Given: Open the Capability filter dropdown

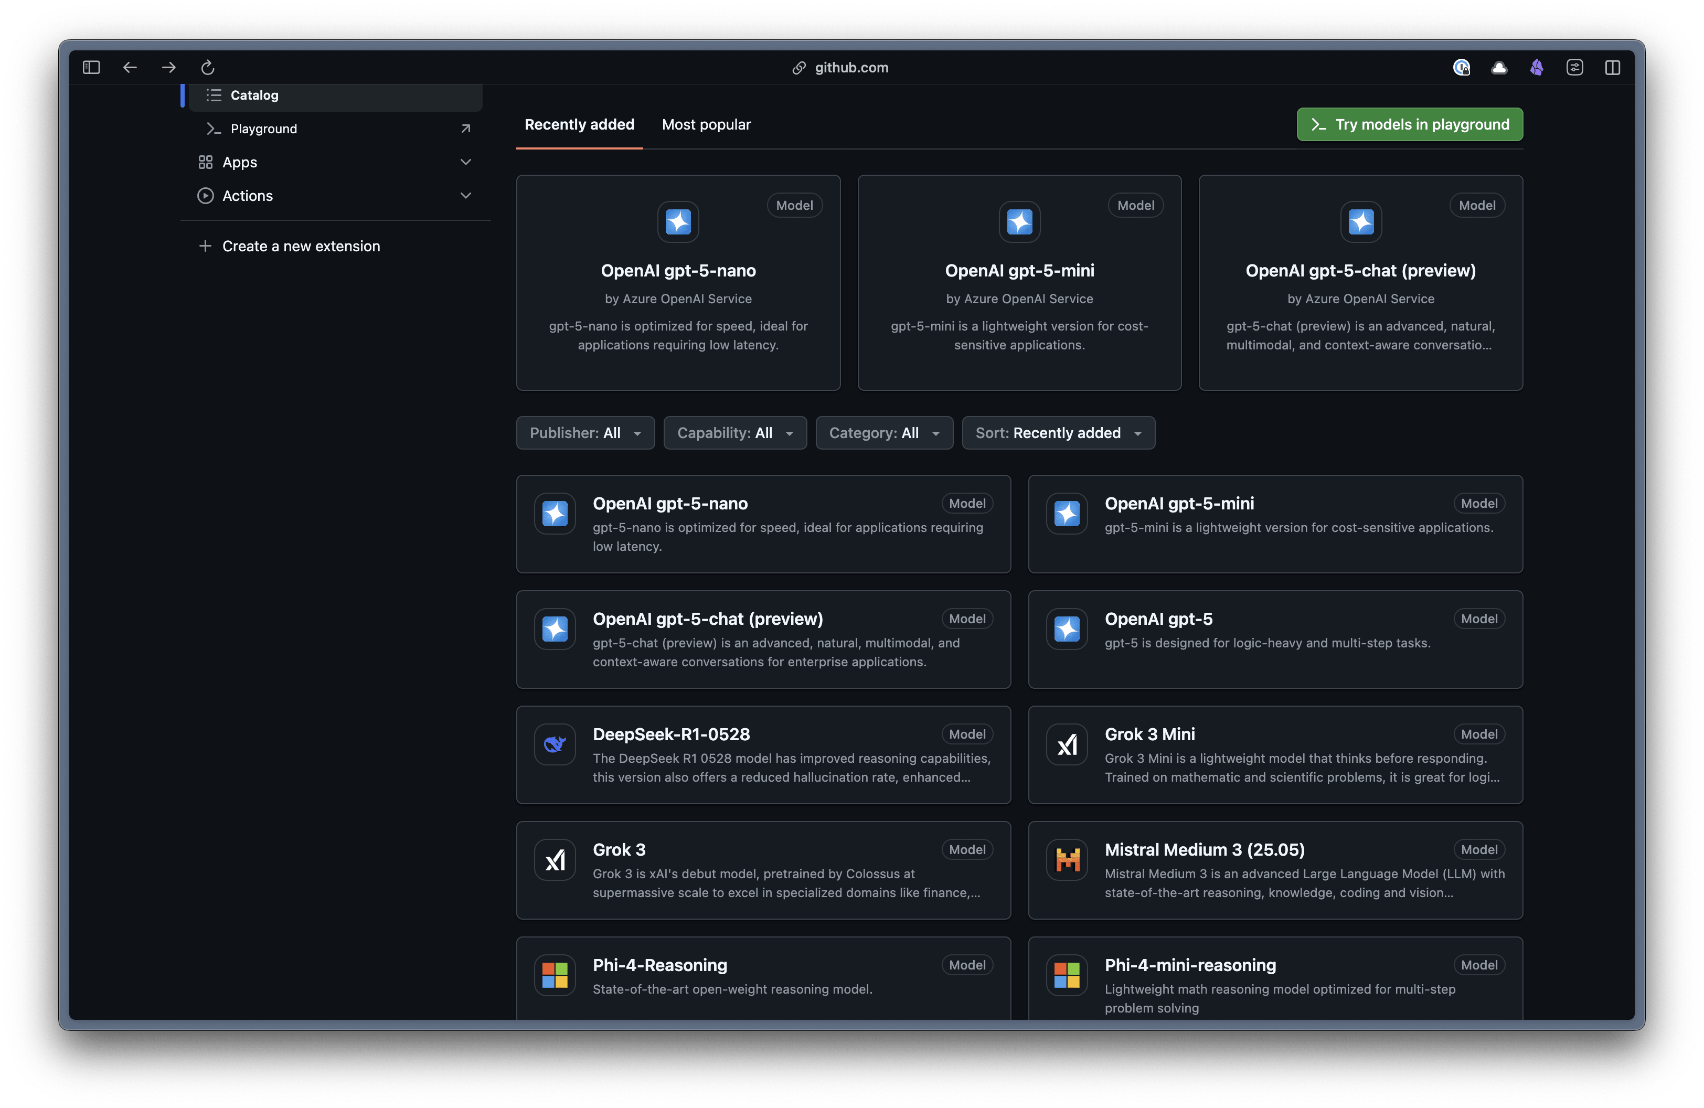Looking at the screenshot, I should tap(736, 433).
